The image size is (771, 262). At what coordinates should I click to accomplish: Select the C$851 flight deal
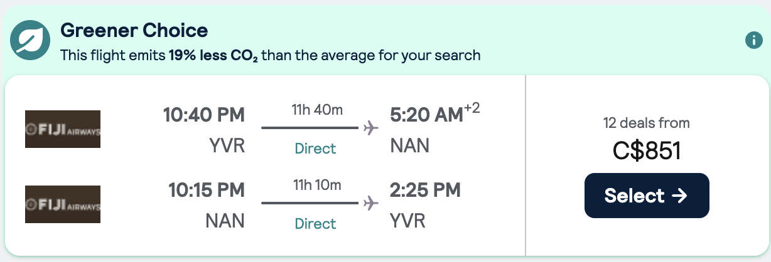[x=647, y=196]
